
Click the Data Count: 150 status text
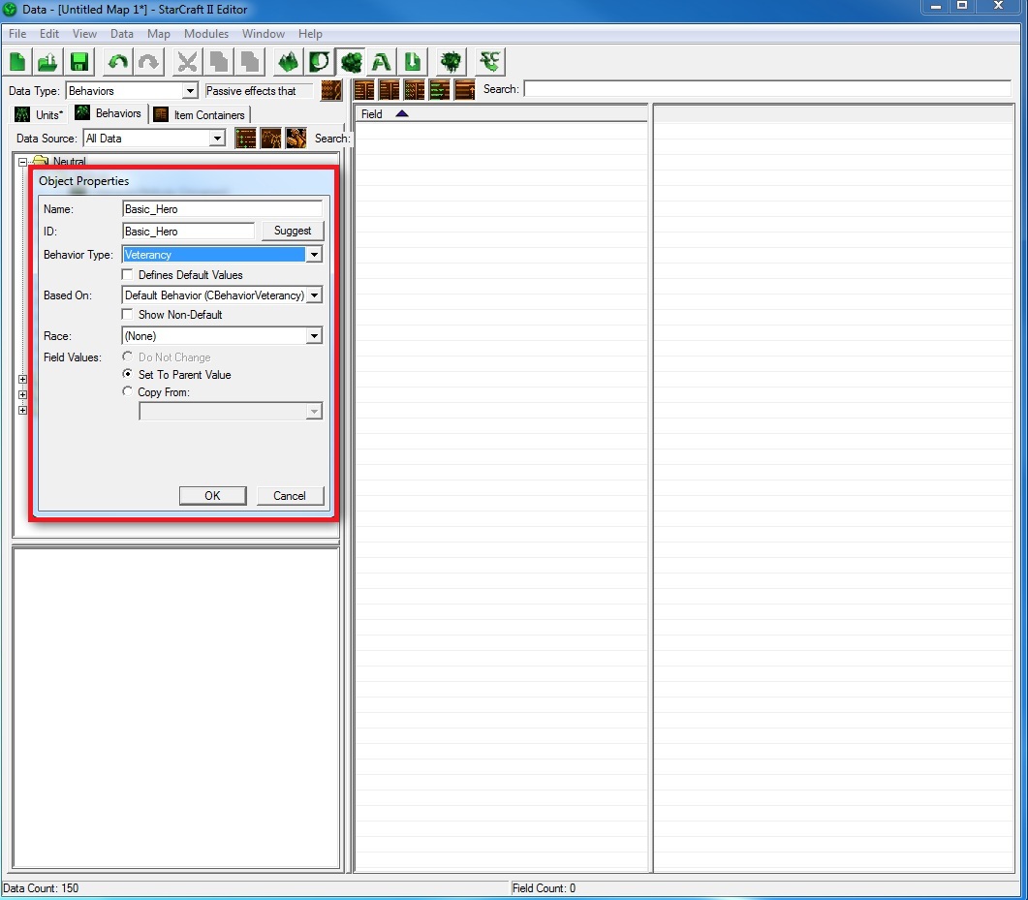tap(41, 888)
